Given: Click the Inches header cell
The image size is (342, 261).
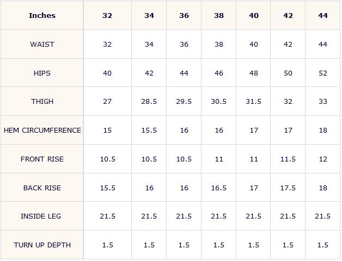Looking at the screenshot, I should pyautogui.click(x=42, y=15).
